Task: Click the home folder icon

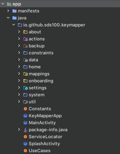Action: pos(25,67)
